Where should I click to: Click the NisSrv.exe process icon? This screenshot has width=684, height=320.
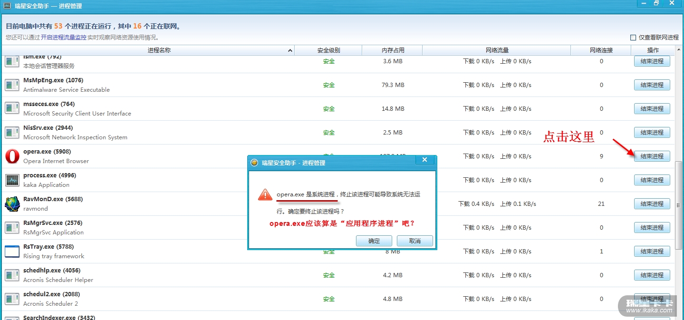pyautogui.click(x=12, y=133)
